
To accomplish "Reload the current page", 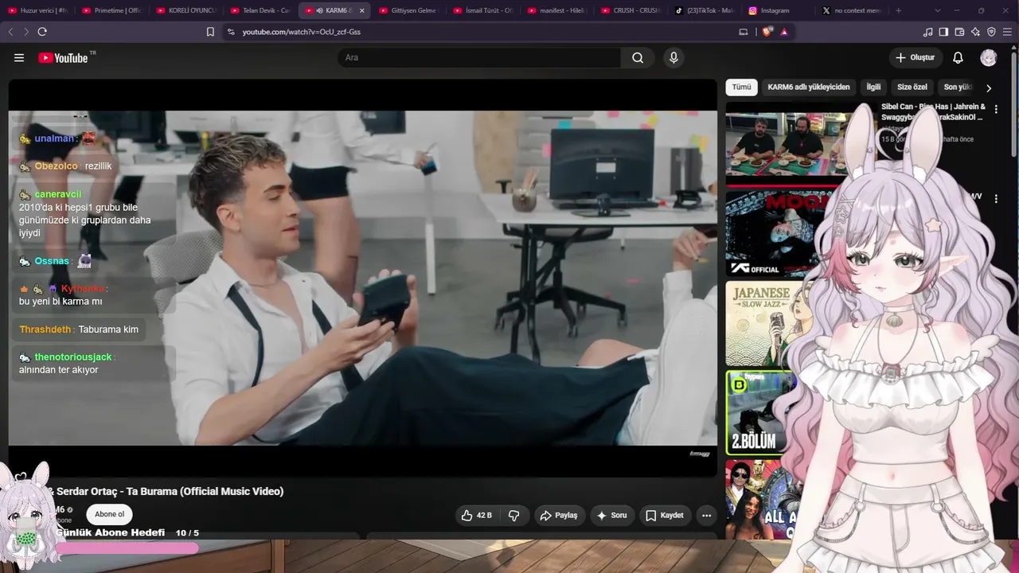I will click(x=42, y=32).
